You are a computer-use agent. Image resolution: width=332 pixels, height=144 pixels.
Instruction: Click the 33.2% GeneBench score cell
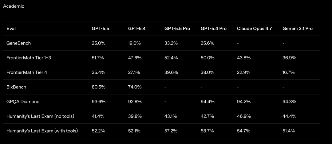[171, 43]
